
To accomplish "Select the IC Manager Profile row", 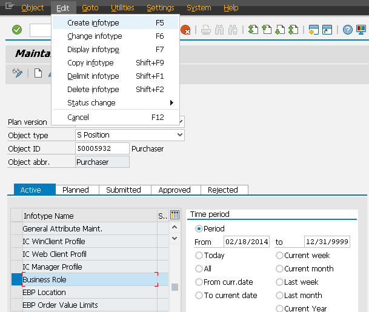I will (x=90, y=267).
